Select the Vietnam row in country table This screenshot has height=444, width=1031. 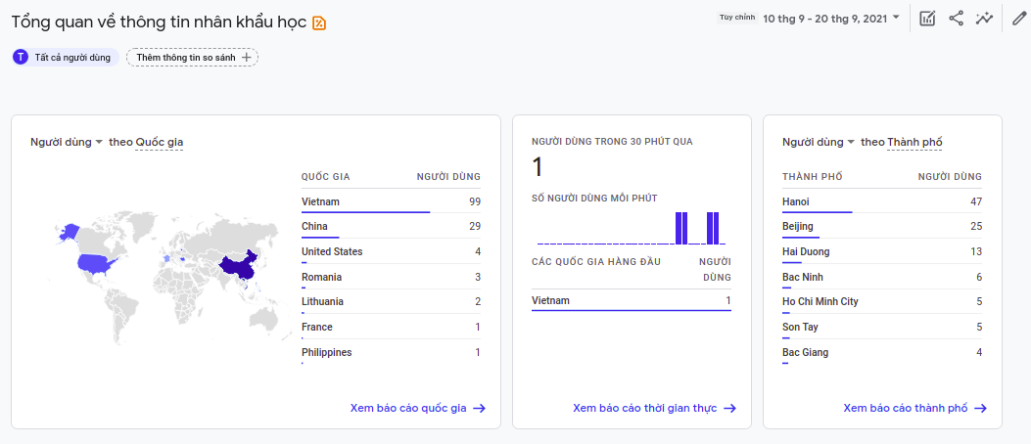pos(391,202)
